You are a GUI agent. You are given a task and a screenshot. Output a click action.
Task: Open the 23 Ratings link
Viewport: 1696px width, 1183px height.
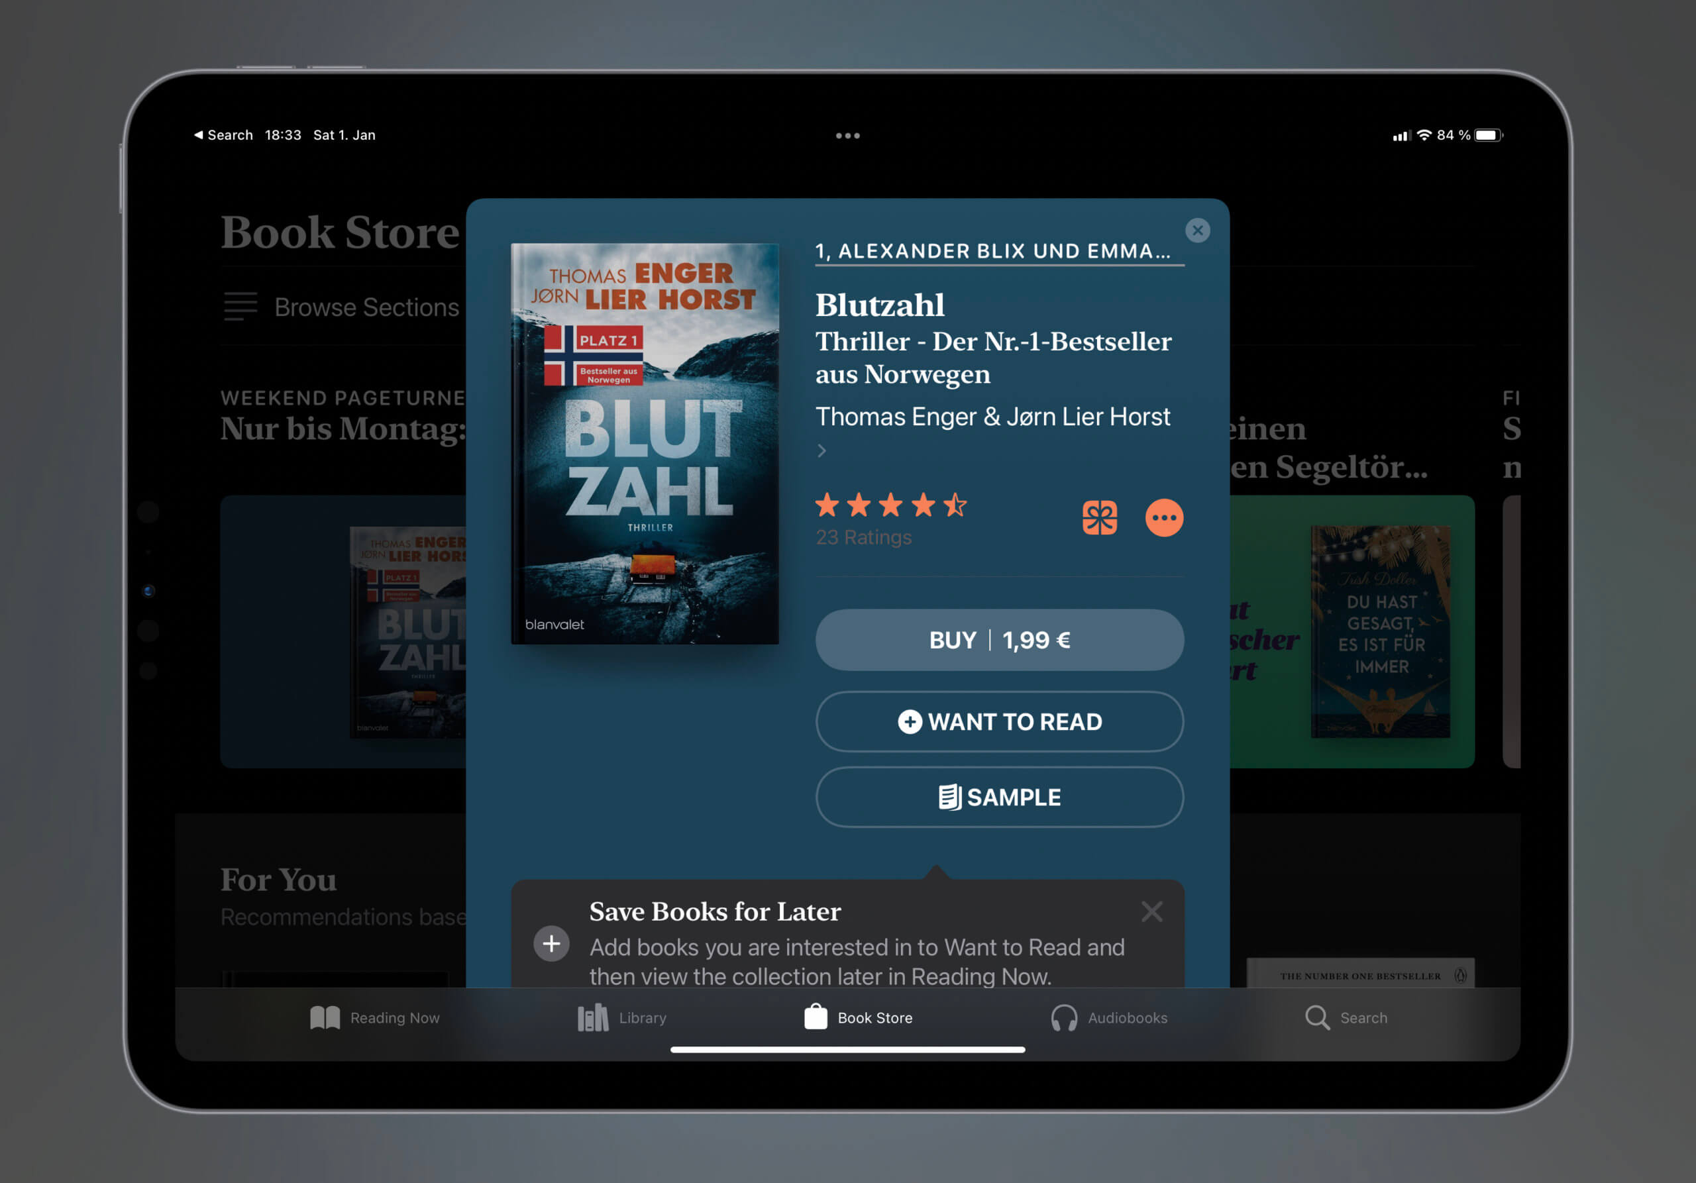pos(863,537)
